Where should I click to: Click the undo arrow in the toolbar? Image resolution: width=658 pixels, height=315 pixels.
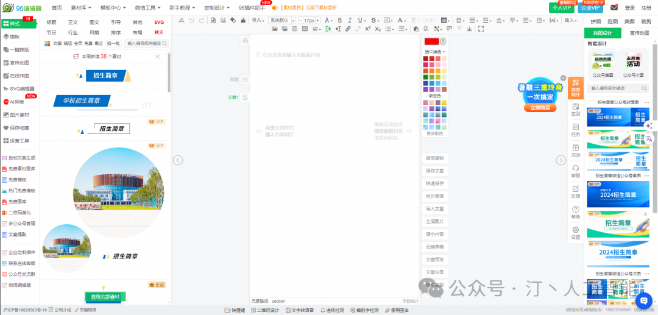[x=191, y=20]
